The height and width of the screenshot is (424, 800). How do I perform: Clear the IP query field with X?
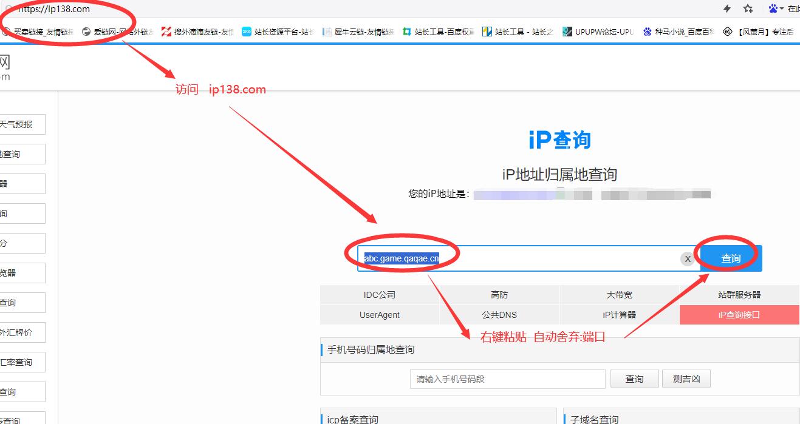pos(688,259)
